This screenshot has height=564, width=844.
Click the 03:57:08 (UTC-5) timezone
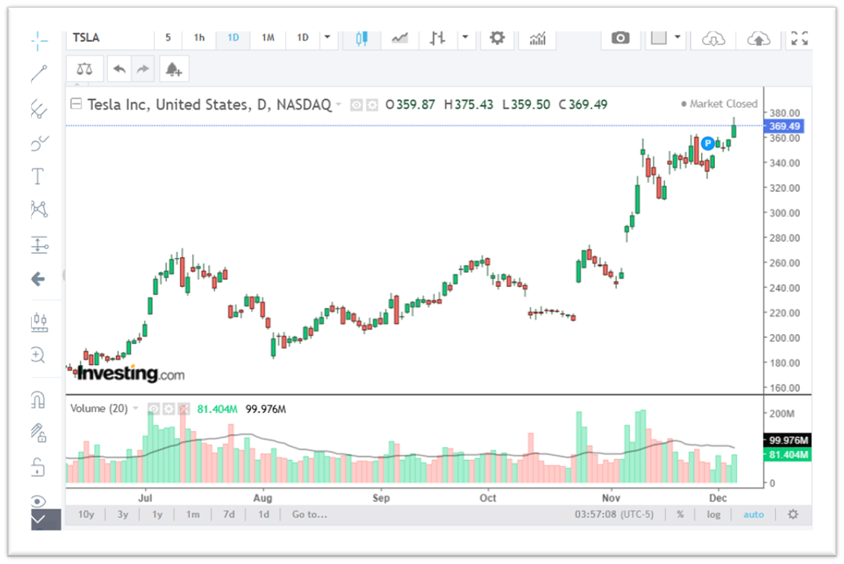point(614,515)
